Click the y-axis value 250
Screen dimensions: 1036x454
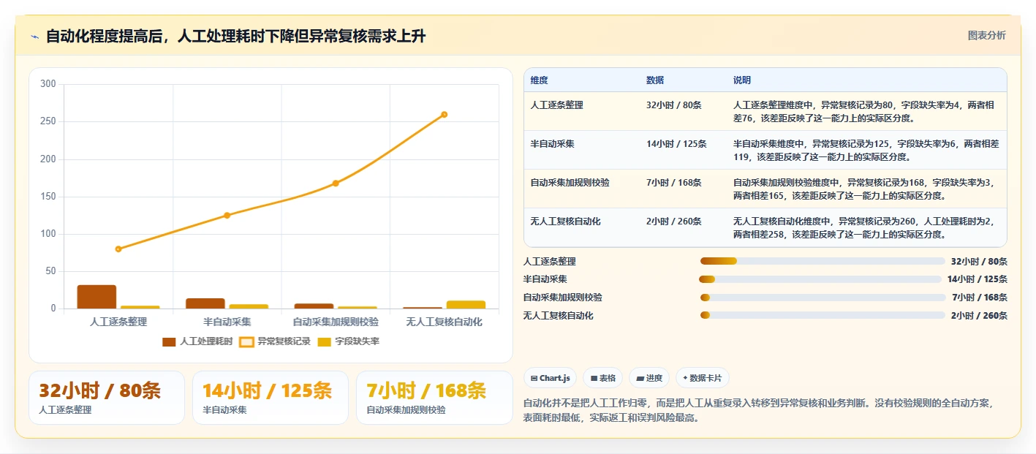coord(48,121)
